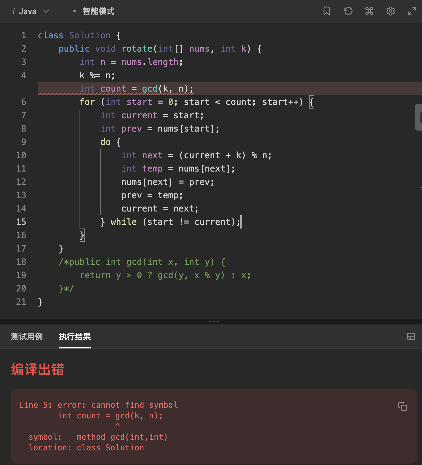Viewport: 422px width, 465px height.
Task: Reset code to the default template
Action: click(x=348, y=11)
